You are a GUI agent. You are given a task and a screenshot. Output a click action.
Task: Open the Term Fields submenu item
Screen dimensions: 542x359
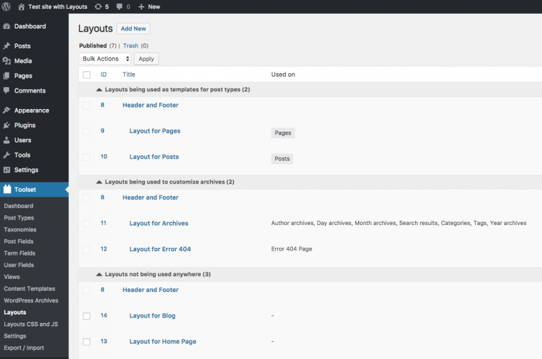tap(20, 253)
